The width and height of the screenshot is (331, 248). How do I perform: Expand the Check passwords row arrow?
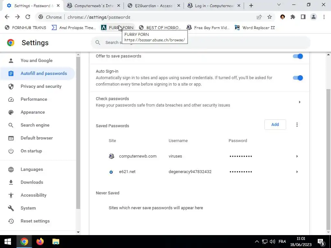(300, 102)
